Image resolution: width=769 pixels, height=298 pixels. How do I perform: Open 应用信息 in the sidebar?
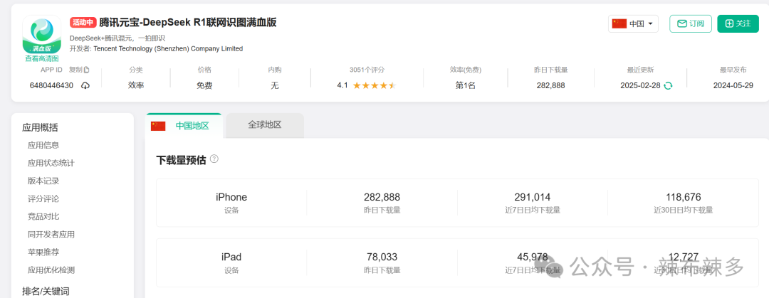43,145
